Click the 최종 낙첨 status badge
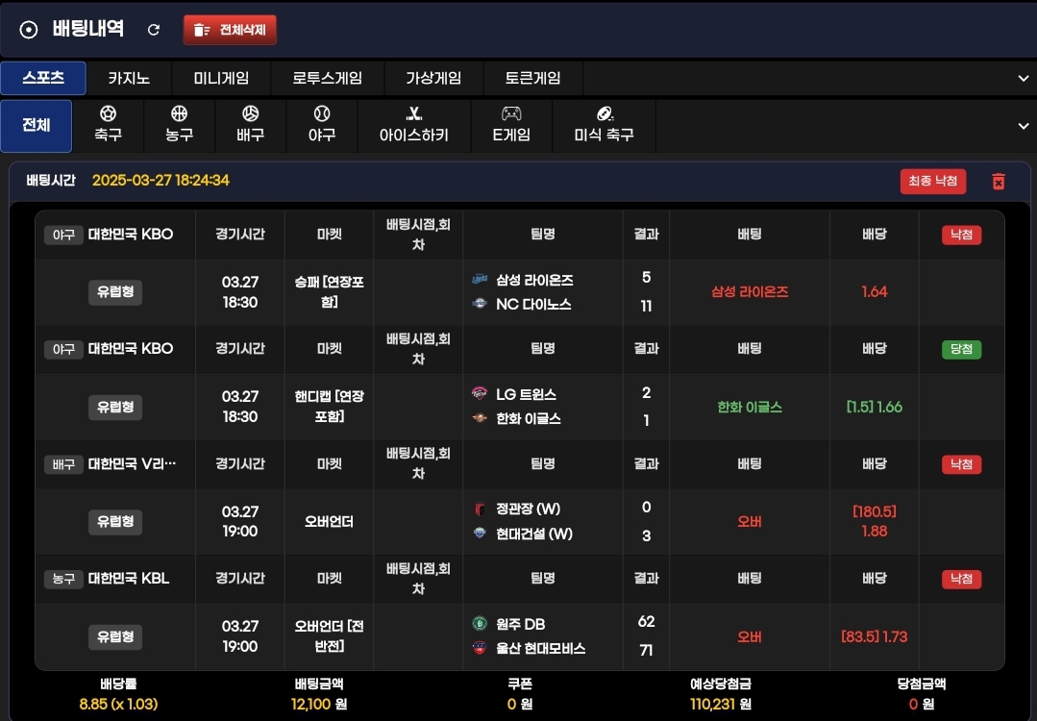 click(x=932, y=181)
